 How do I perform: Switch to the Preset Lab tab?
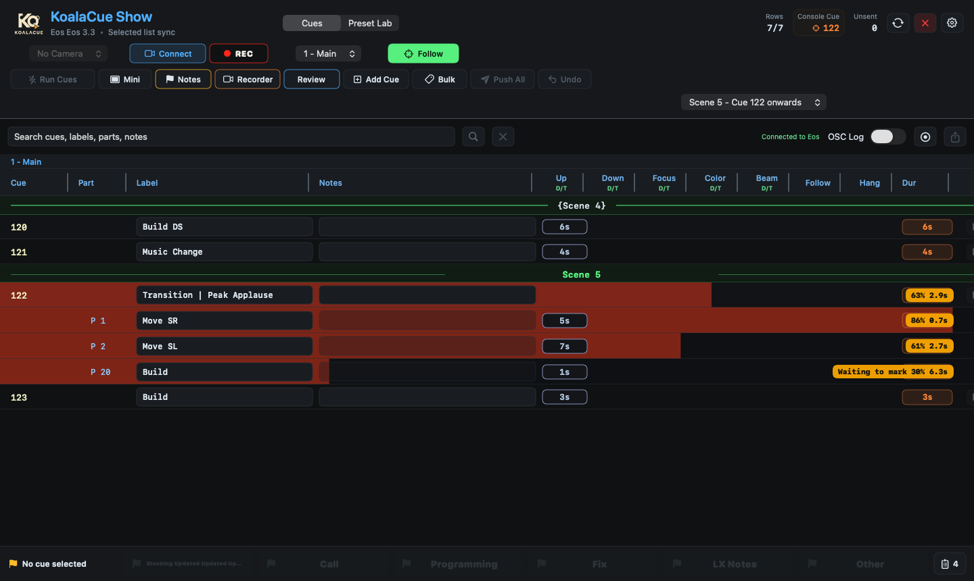[x=370, y=23]
